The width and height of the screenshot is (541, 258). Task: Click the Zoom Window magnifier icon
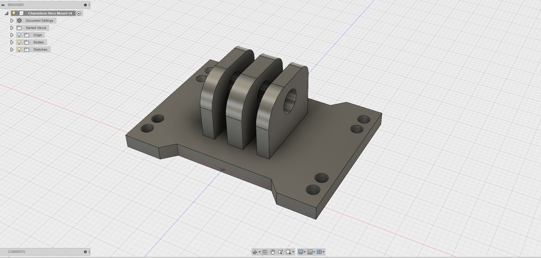point(288,252)
